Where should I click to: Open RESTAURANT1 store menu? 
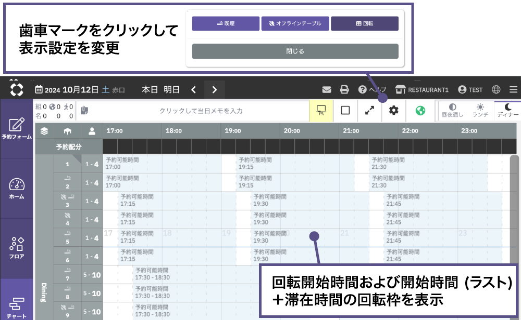422,90
